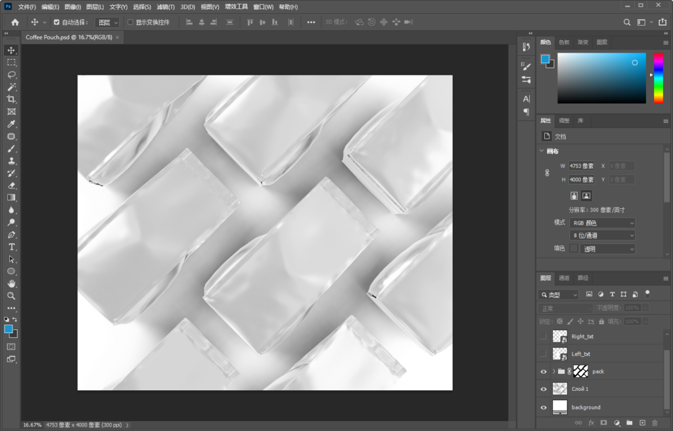Viewport: 673px width, 431px height.
Task: Toggle Quick Mask mode
Action: point(11,346)
